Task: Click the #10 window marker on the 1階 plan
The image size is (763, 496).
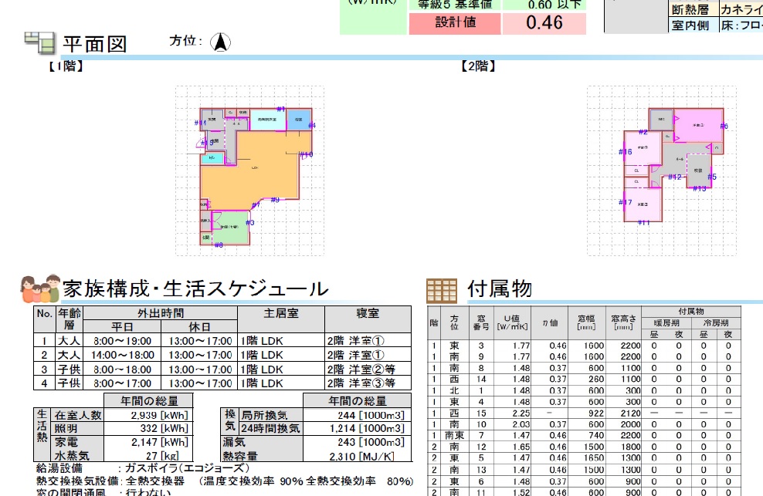Action: [x=306, y=154]
